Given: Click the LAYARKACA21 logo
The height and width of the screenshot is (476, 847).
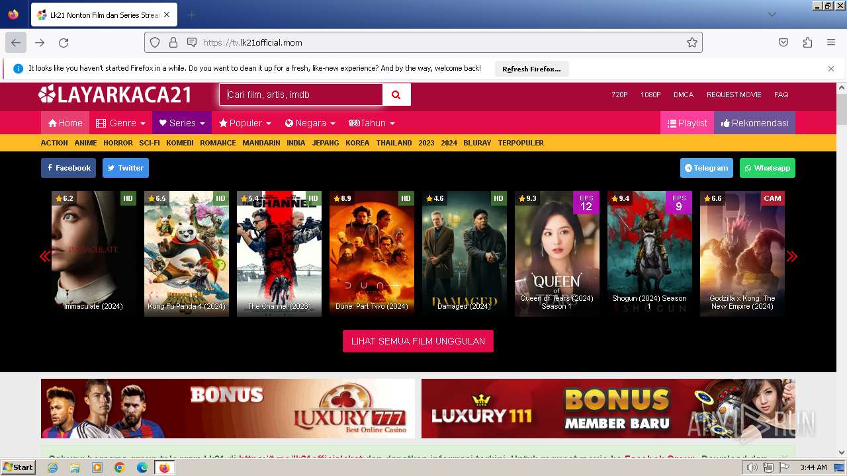Looking at the screenshot, I should tap(115, 95).
